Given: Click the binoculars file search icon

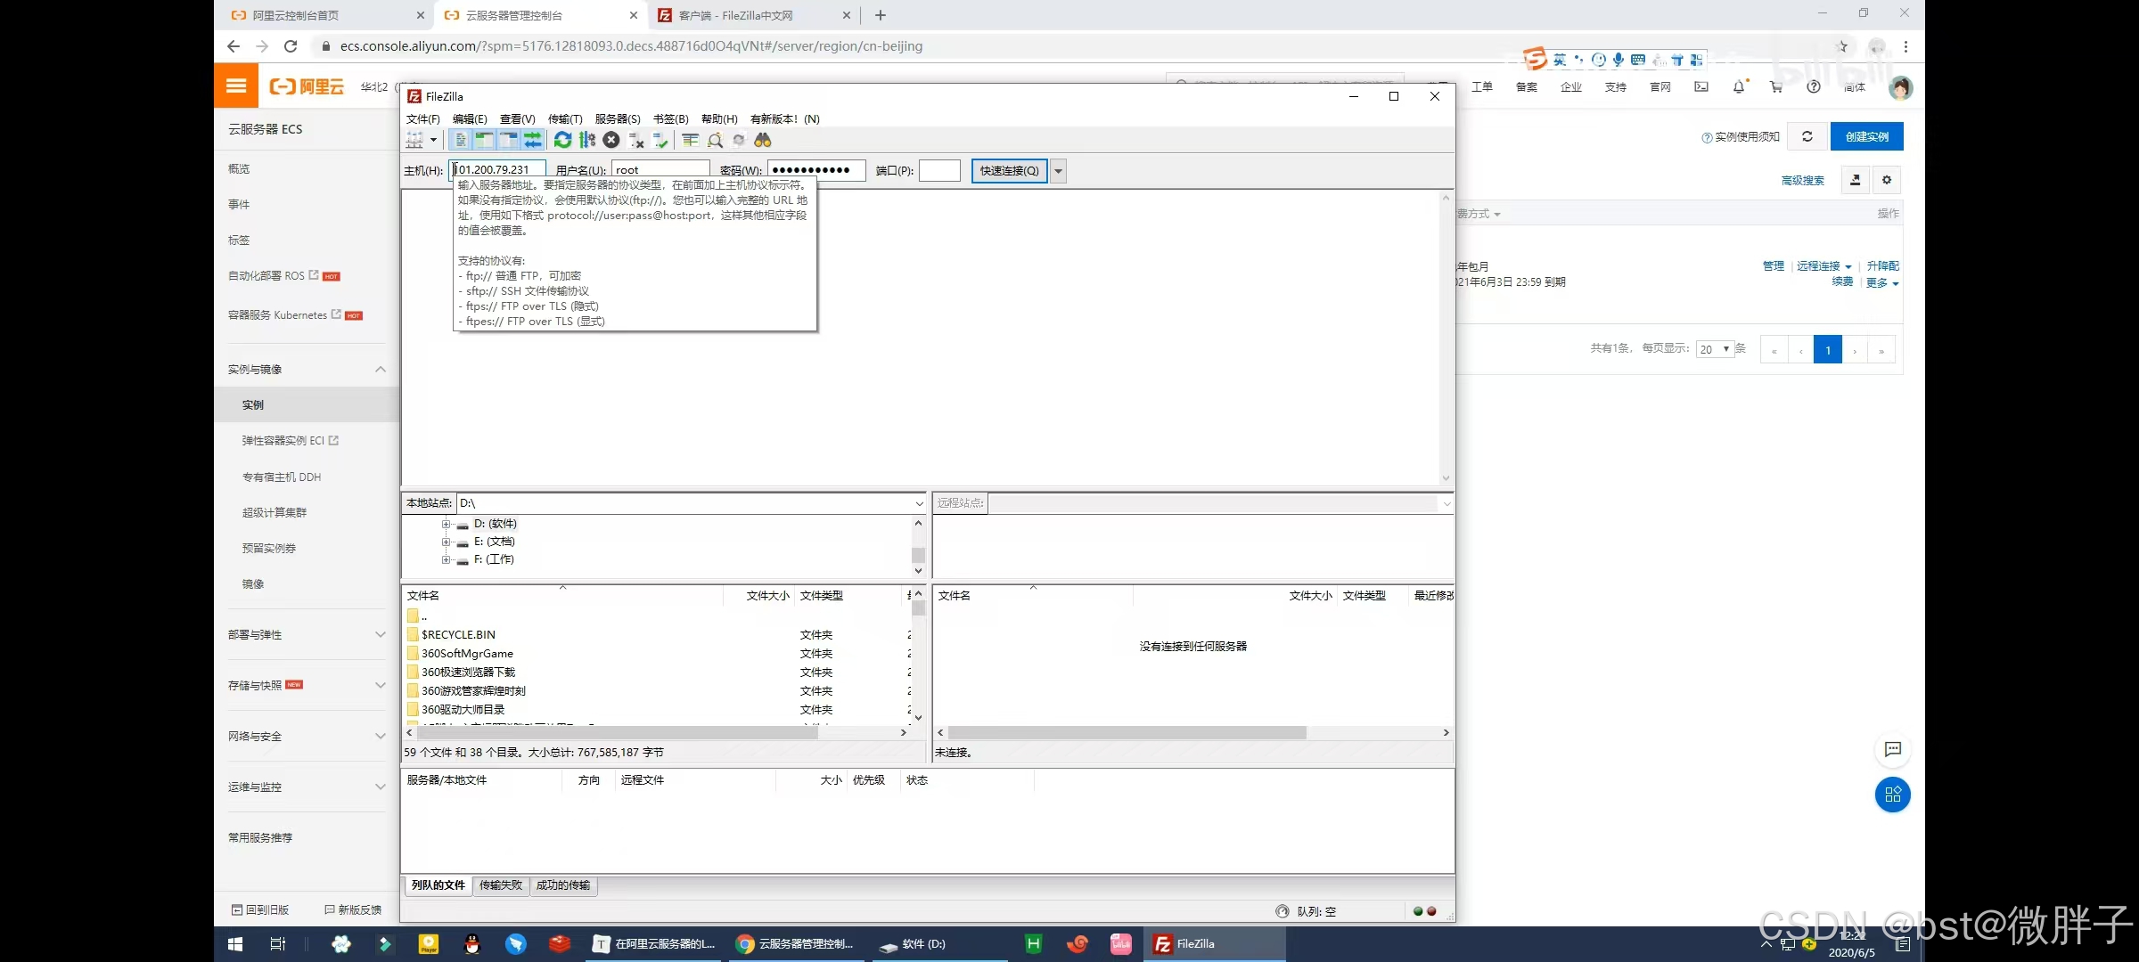Looking at the screenshot, I should coord(763,140).
